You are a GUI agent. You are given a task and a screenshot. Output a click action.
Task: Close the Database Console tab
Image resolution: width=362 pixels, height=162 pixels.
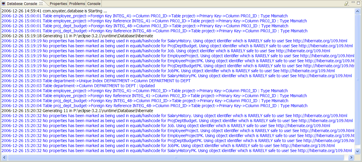[41, 4]
